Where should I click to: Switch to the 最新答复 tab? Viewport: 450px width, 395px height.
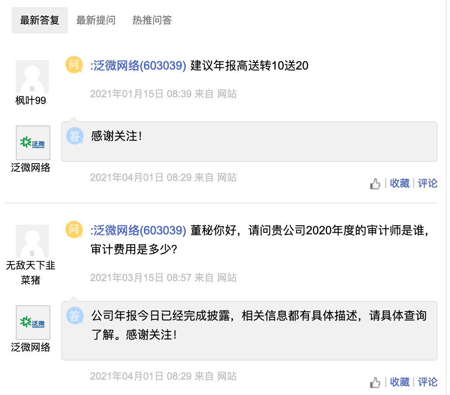click(40, 20)
